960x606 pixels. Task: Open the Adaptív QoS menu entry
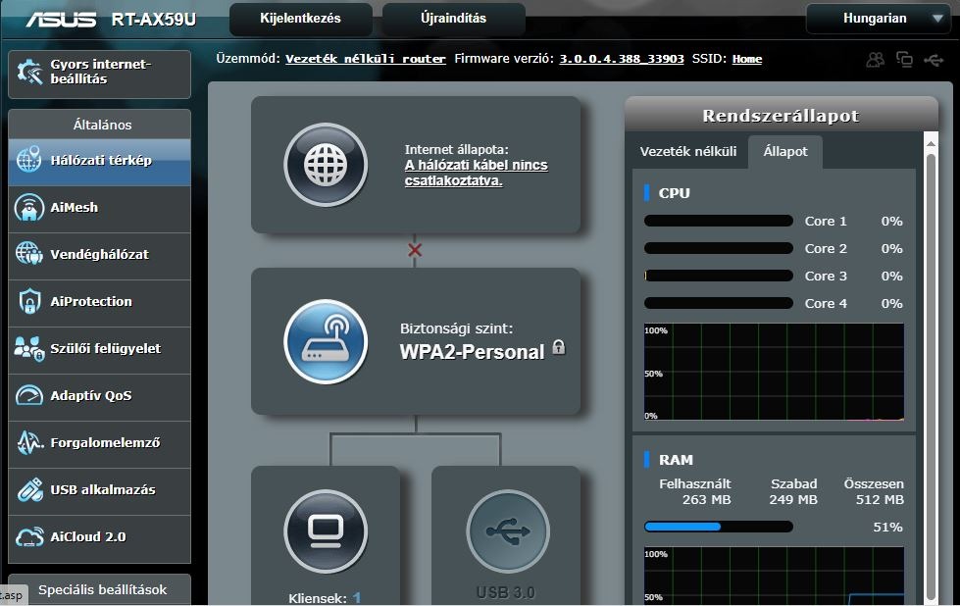(99, 398)
